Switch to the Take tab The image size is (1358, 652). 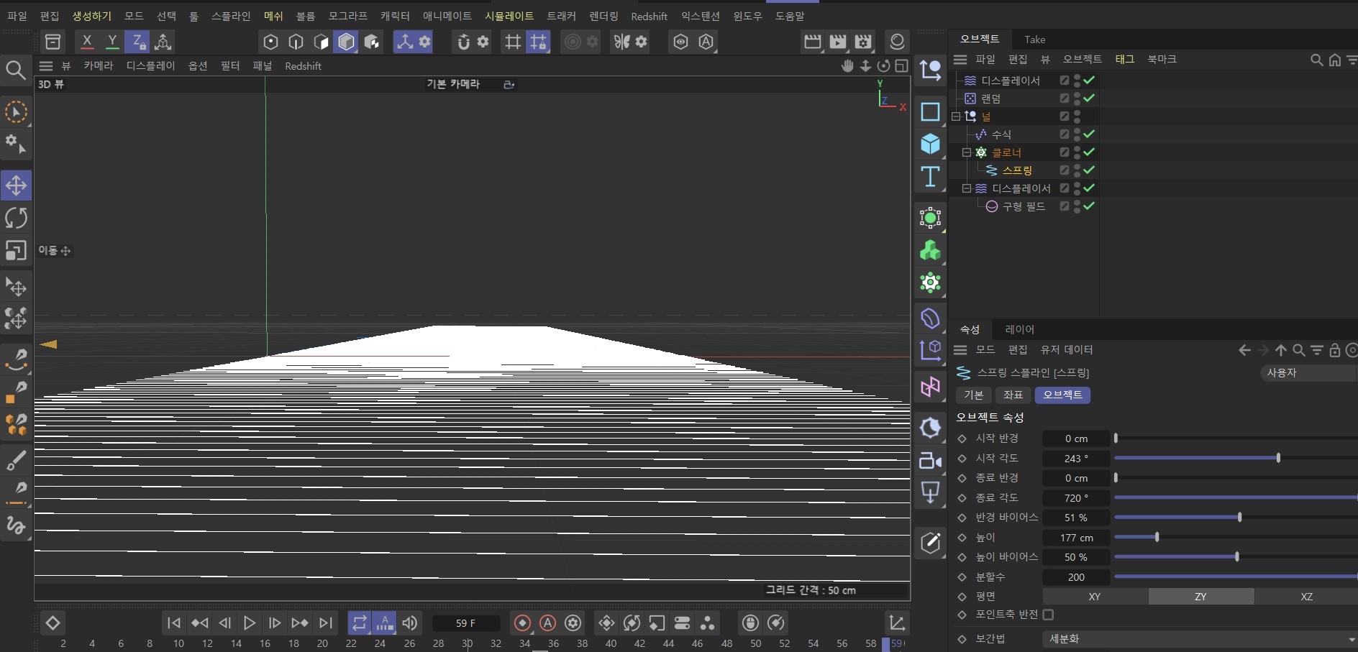(x=1035, y=40)
